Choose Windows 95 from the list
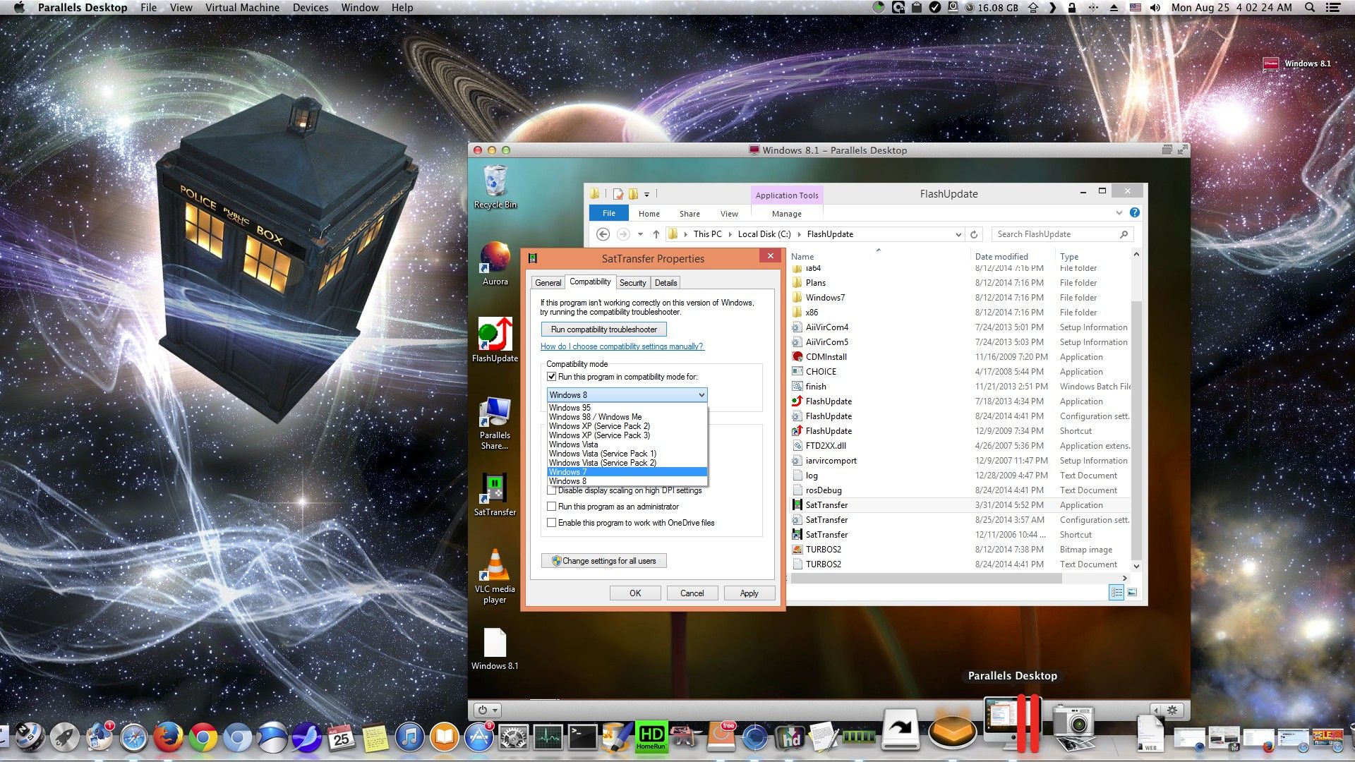The height and width of the screenshot is (762, 1355). click(627, 408)
